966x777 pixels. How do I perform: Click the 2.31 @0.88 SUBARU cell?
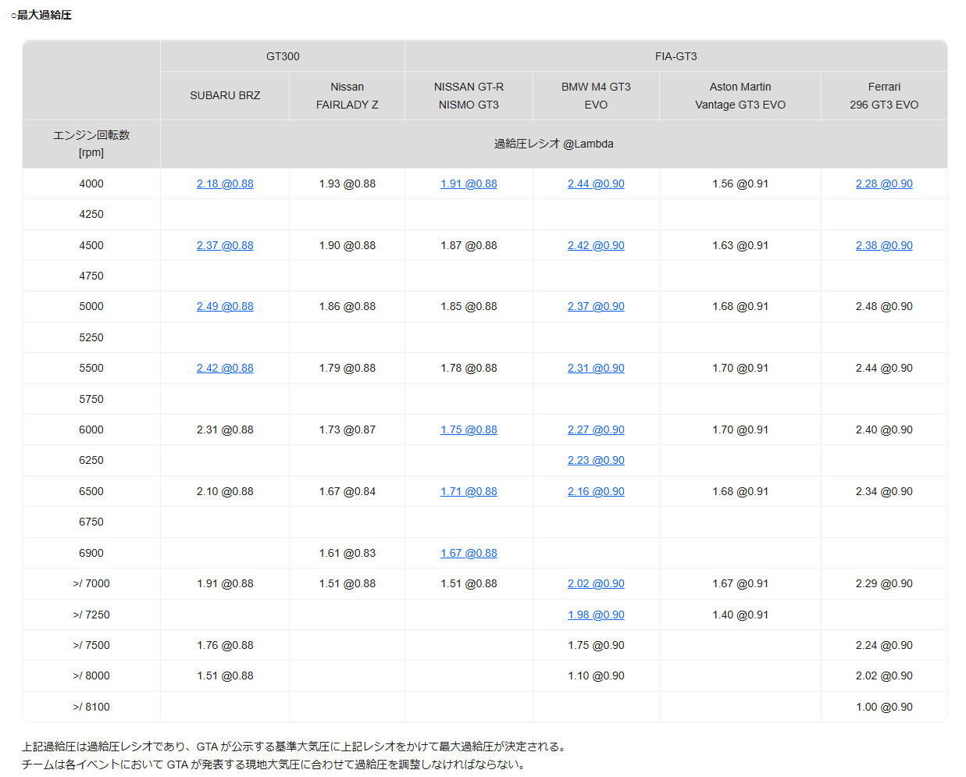225,429
